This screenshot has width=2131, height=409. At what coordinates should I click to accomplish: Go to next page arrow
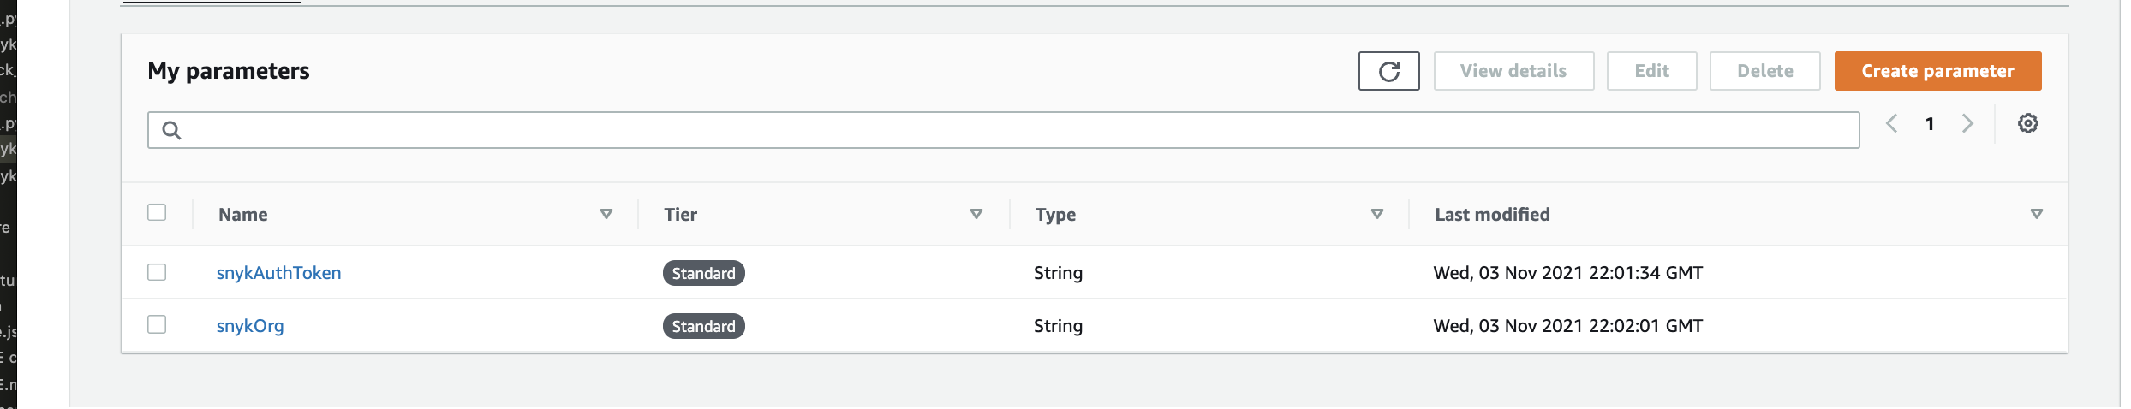click(x=1967, y=124)
